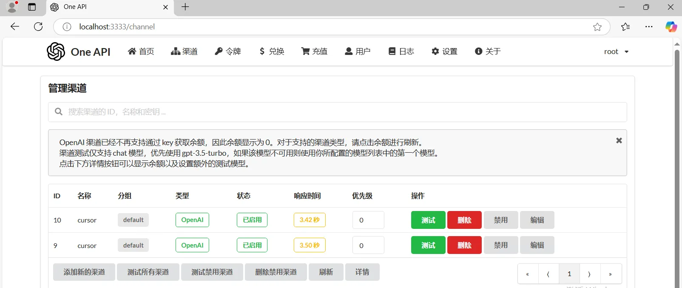Sort by the 名称 column header
The image size is (682, 288).
pyautogui.click(x=84, y=196)
